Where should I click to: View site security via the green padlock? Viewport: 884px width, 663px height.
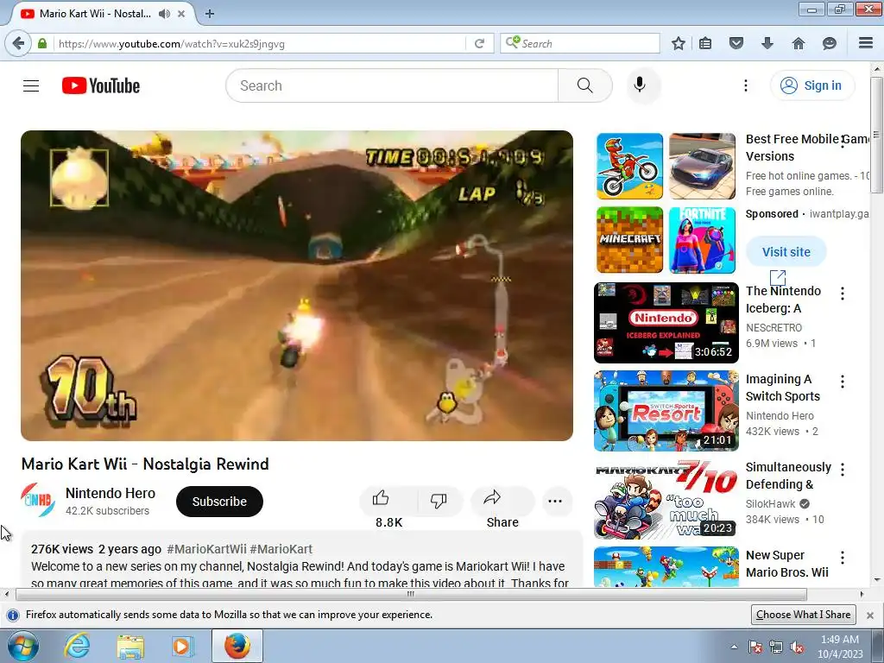(42, 43)
